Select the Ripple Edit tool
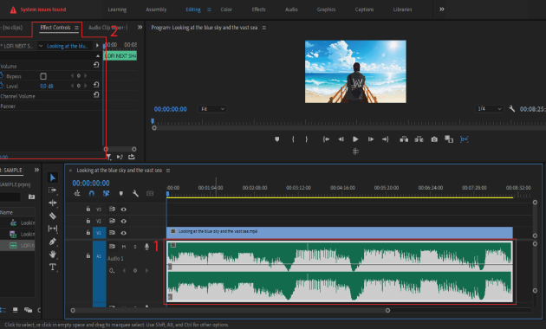Image resolution: width=546 pixels, height=329 pixels. [53, 203]
